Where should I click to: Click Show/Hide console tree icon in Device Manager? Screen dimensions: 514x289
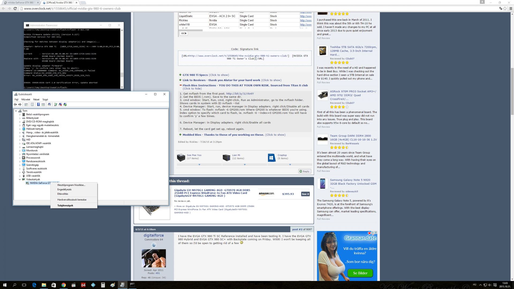pyautogui.click(x=26, y=104)
